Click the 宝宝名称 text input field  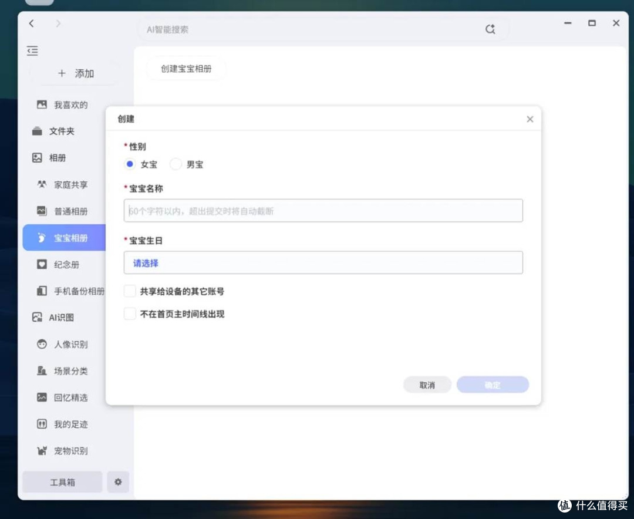pyautogui.click(x=323, y=210)
